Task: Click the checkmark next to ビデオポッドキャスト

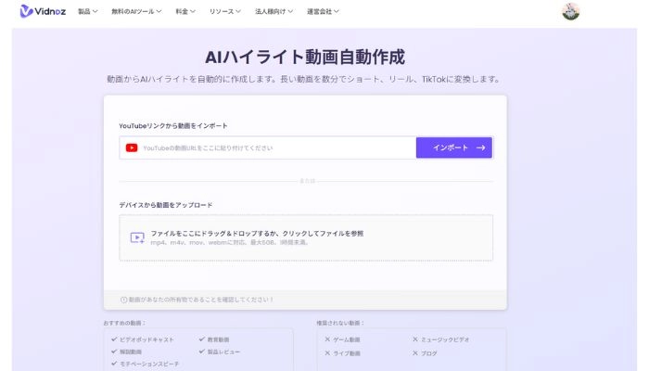Action: pyautogui.click(x=114, y=339)
